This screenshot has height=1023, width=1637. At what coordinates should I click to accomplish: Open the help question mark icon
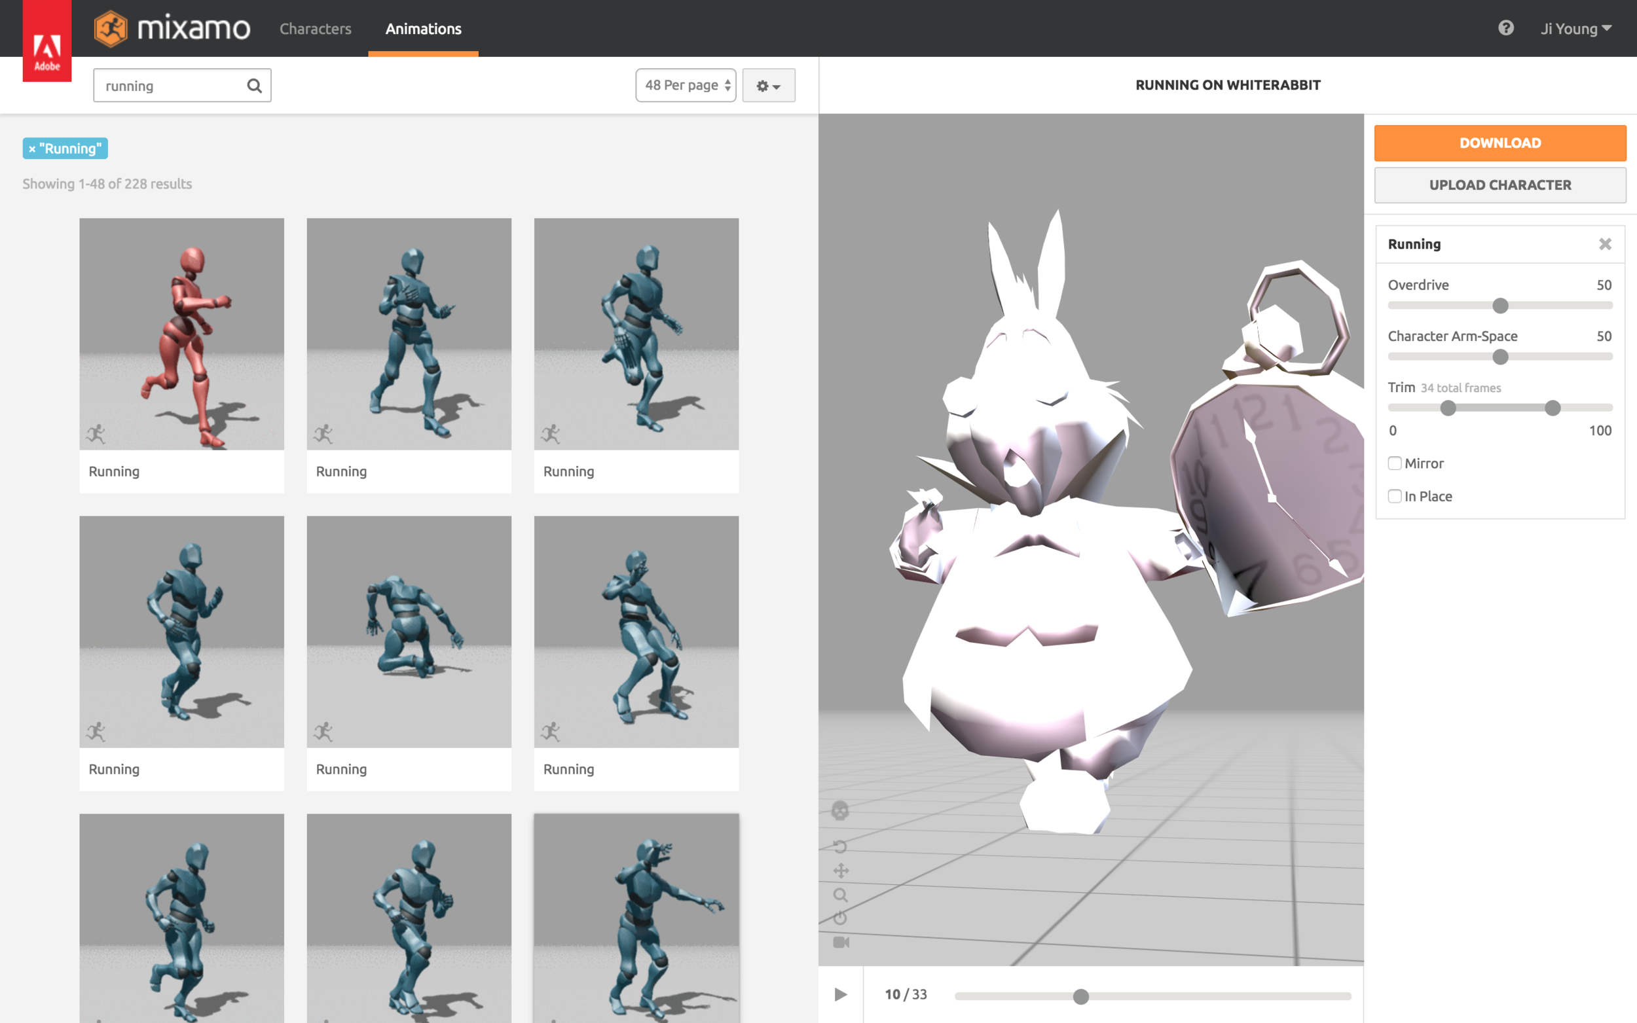click(1506, 27)
